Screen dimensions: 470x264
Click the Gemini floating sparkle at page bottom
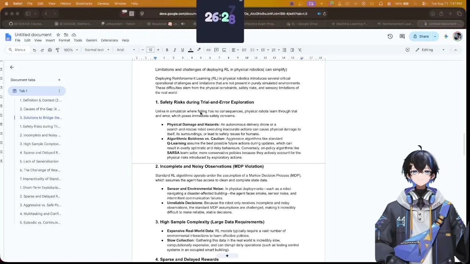[x=227, y=256]
